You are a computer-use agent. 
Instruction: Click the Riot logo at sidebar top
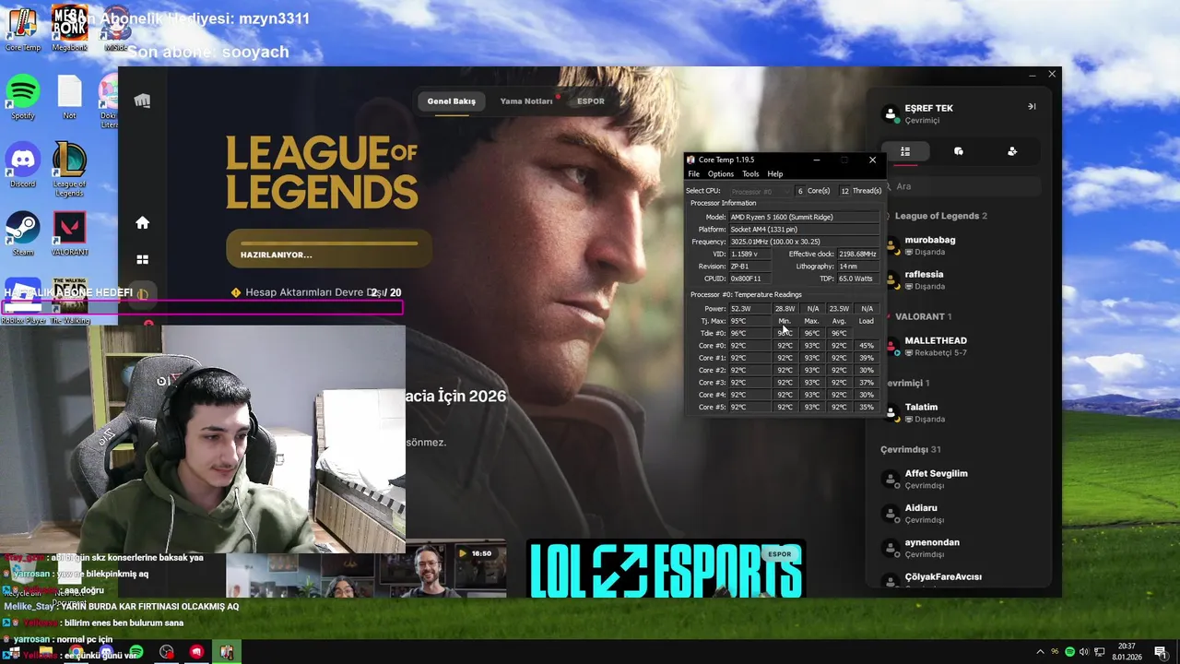pos(142,101)
